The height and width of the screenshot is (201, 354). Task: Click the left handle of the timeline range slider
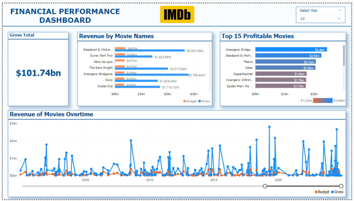pos(265,186)
